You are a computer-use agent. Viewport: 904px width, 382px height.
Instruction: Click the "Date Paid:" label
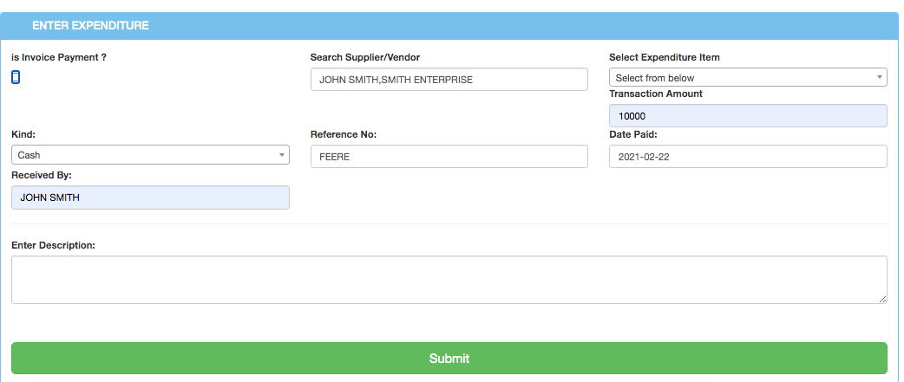pos(633,134)
